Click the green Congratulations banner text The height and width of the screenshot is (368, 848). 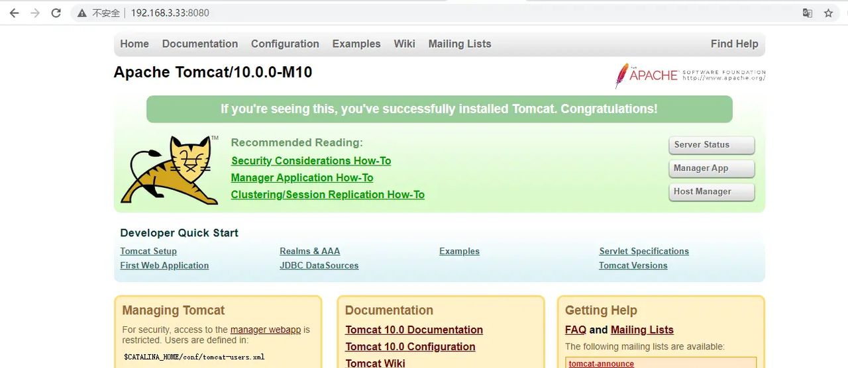click(439, 109)
